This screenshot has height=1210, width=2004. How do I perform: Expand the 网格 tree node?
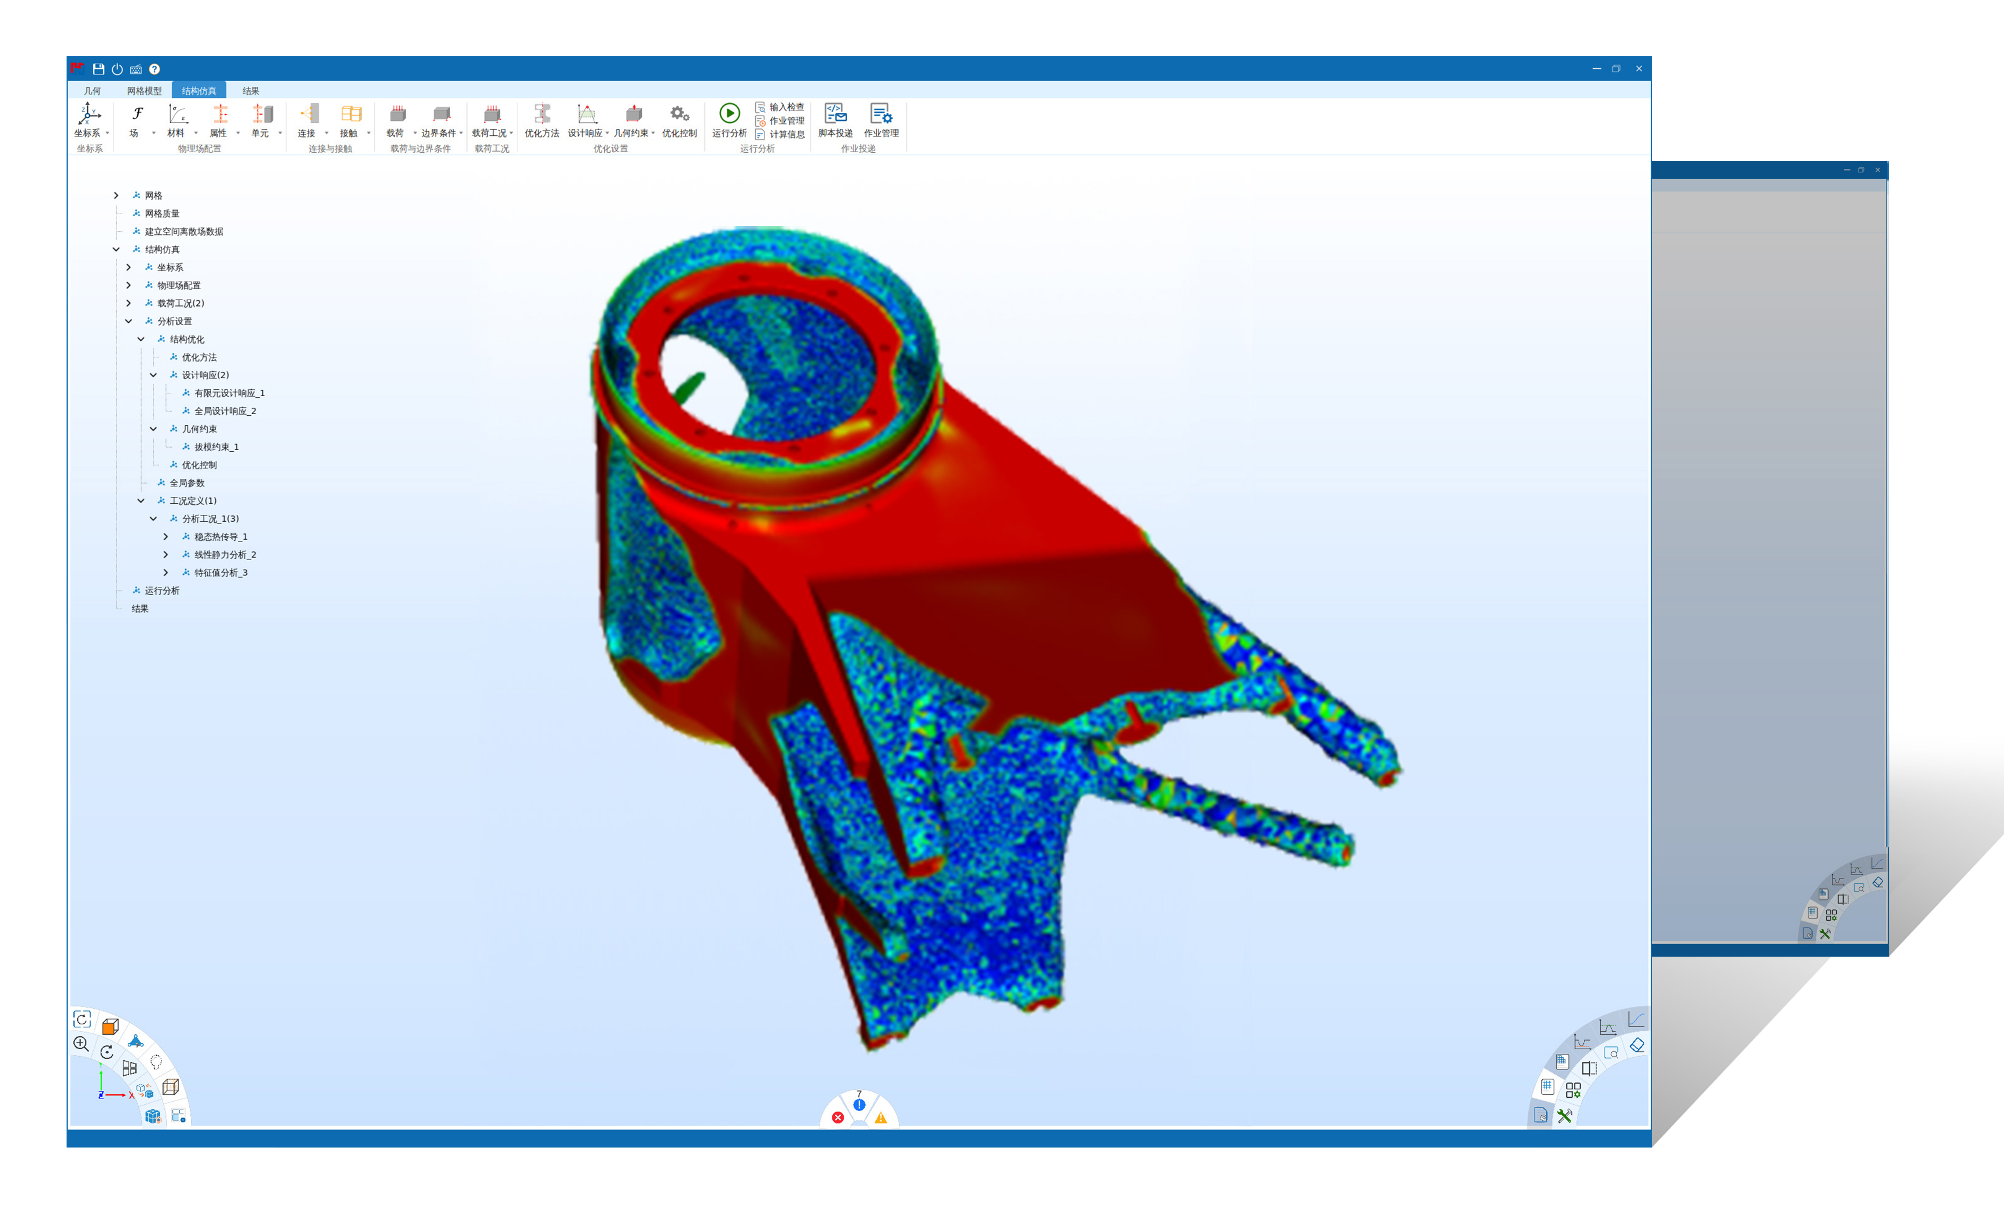pyautogui.click(x=116, y=195)
